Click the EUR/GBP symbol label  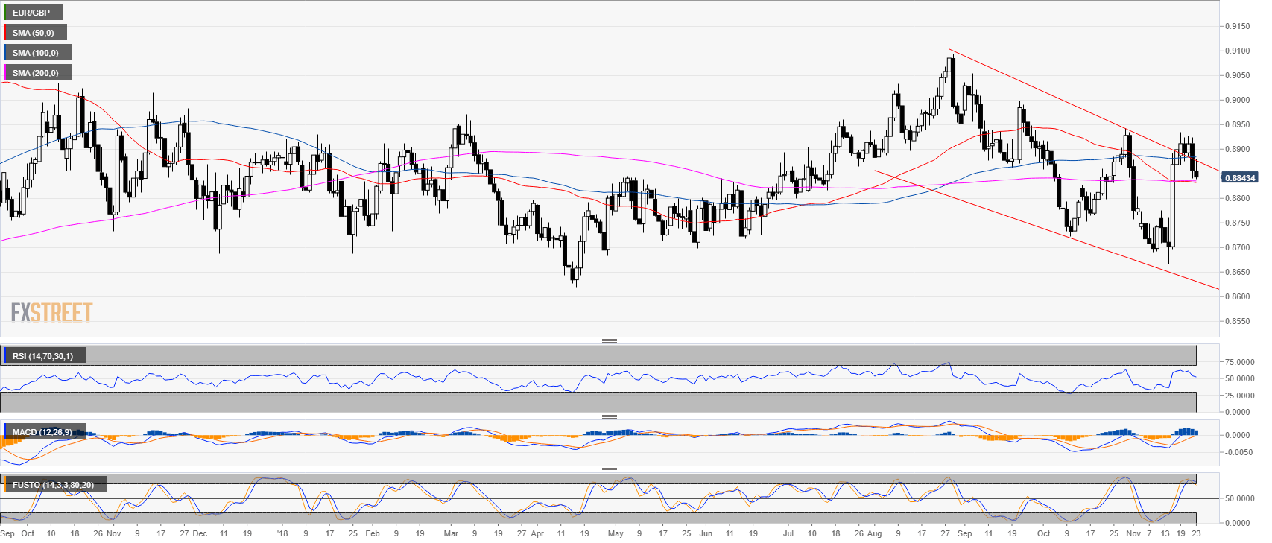click(x=31, y=13)
